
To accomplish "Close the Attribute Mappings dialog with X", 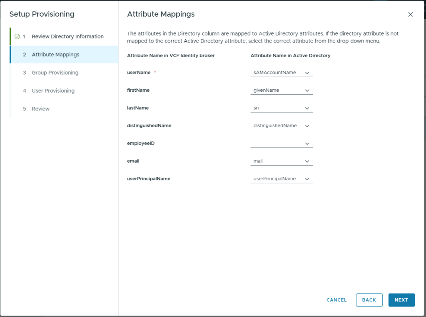I will 411,15.
